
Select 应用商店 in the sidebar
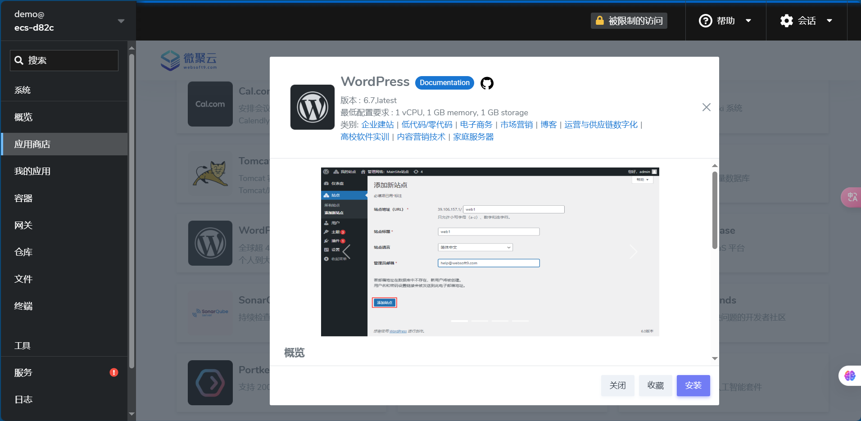point(64,144)
